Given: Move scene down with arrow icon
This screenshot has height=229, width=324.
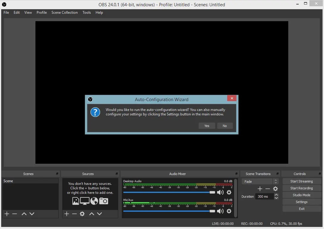Looking at the screenshot, I should coord(32,214).
